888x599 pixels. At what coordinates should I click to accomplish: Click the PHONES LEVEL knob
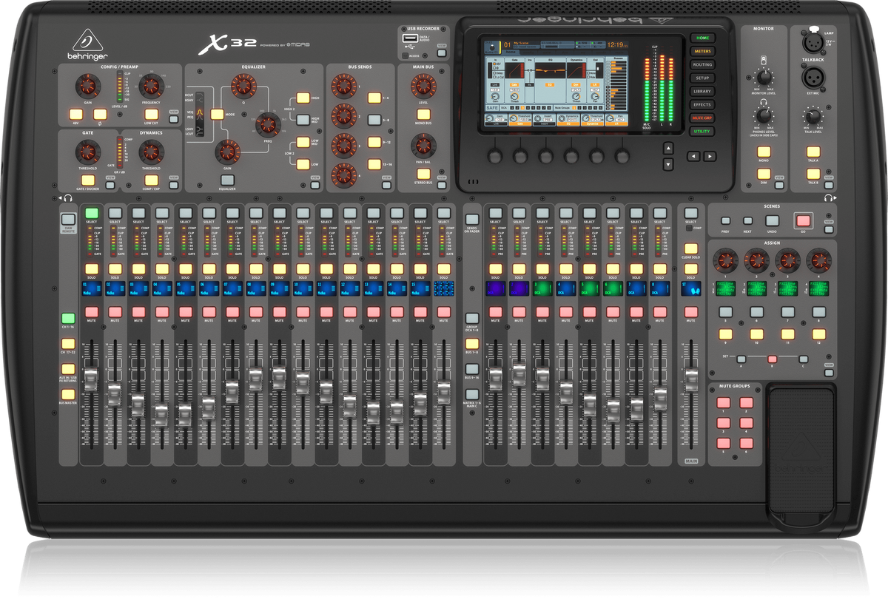[x=763, y=115]
